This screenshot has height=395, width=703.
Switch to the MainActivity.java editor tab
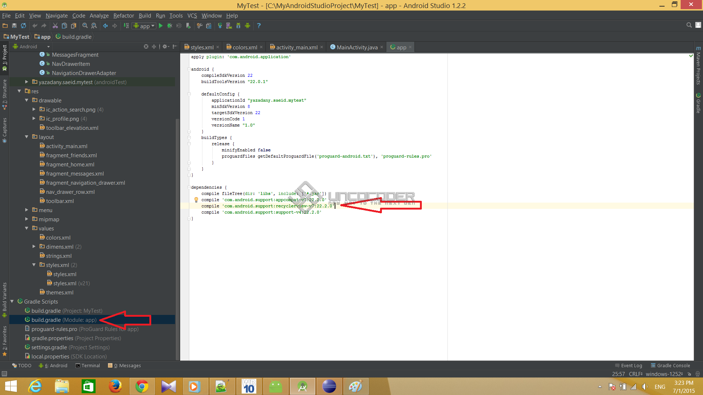click(x=357, y=47)
